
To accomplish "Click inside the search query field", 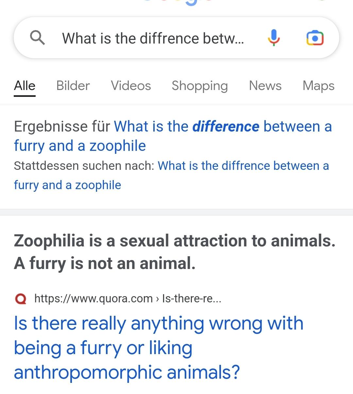I will pos(153,38).
